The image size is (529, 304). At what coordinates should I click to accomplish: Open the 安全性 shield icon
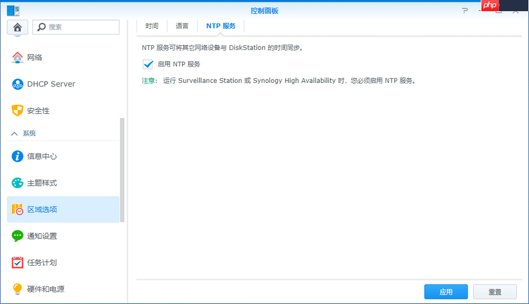click(x=18, y=111)
